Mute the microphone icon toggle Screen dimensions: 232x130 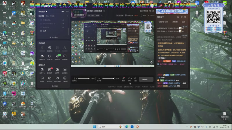point(75,79)
